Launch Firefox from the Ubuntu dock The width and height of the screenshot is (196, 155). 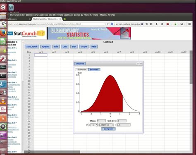(x=3, y=33)
